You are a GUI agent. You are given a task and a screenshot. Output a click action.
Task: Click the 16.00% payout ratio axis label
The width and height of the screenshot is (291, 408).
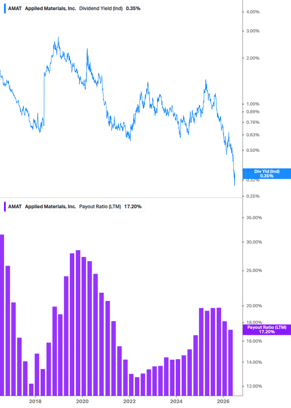tap(254, 341)
